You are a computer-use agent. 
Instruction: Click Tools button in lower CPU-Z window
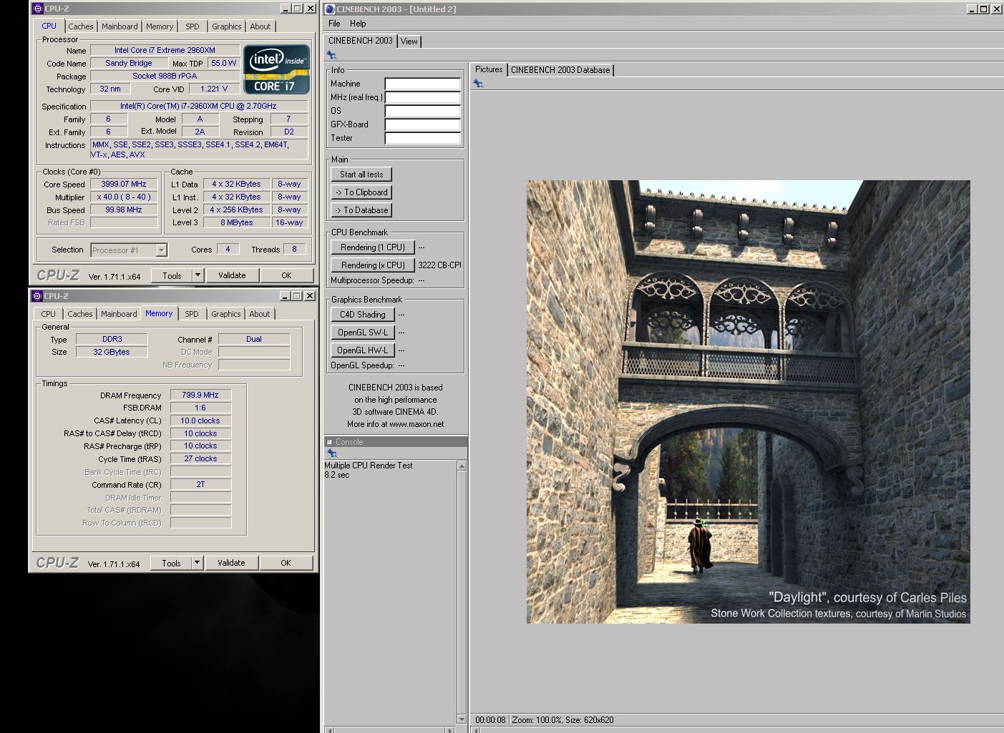pos(171,563)
